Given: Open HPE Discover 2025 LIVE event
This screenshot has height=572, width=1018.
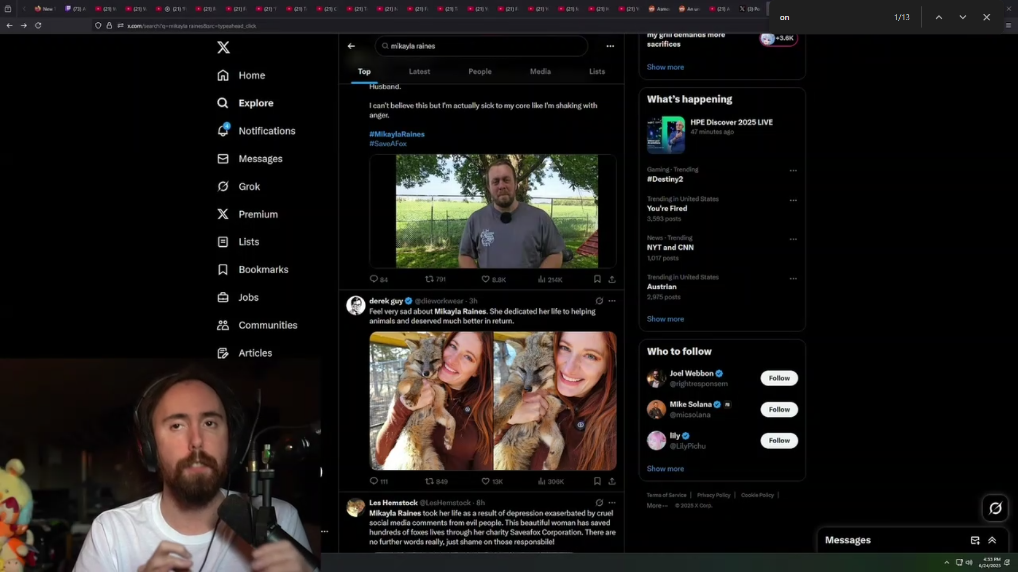Looking at the screenshot, I should [x=722, y=135].
